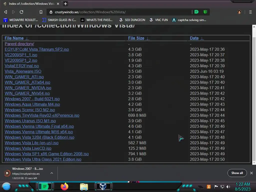Open the MEDIAFIRE ROULET... bookmark
Viewport: 256px width, 192px height.
[21, 20]
